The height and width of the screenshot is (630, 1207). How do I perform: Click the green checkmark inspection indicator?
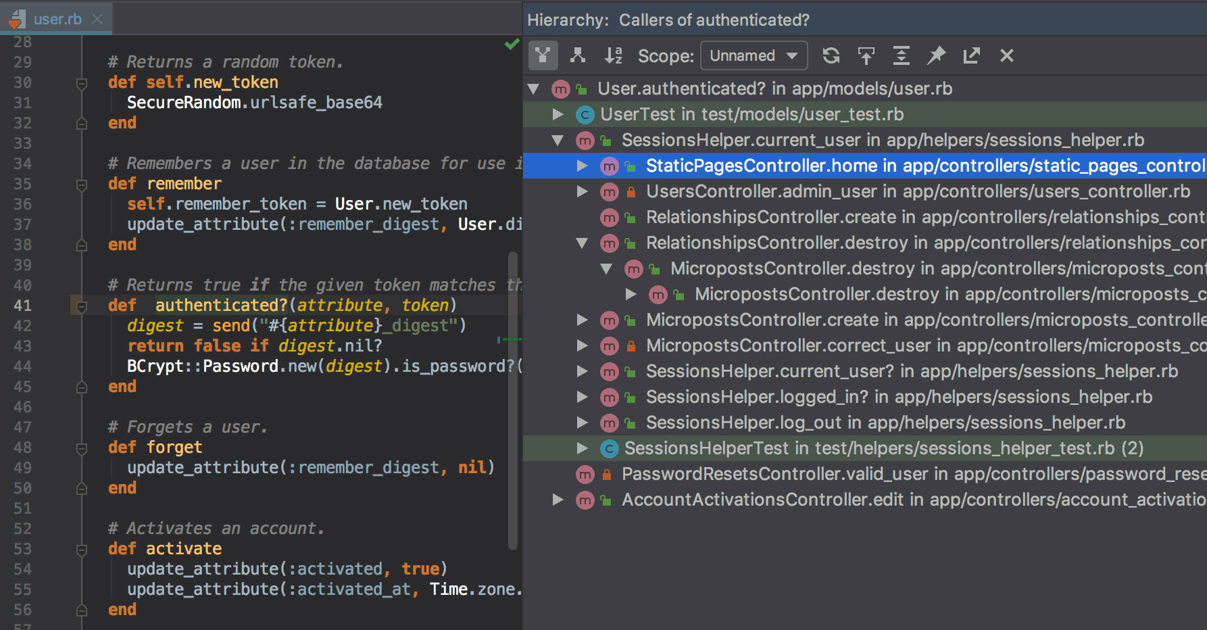click(x=510, y=45)
